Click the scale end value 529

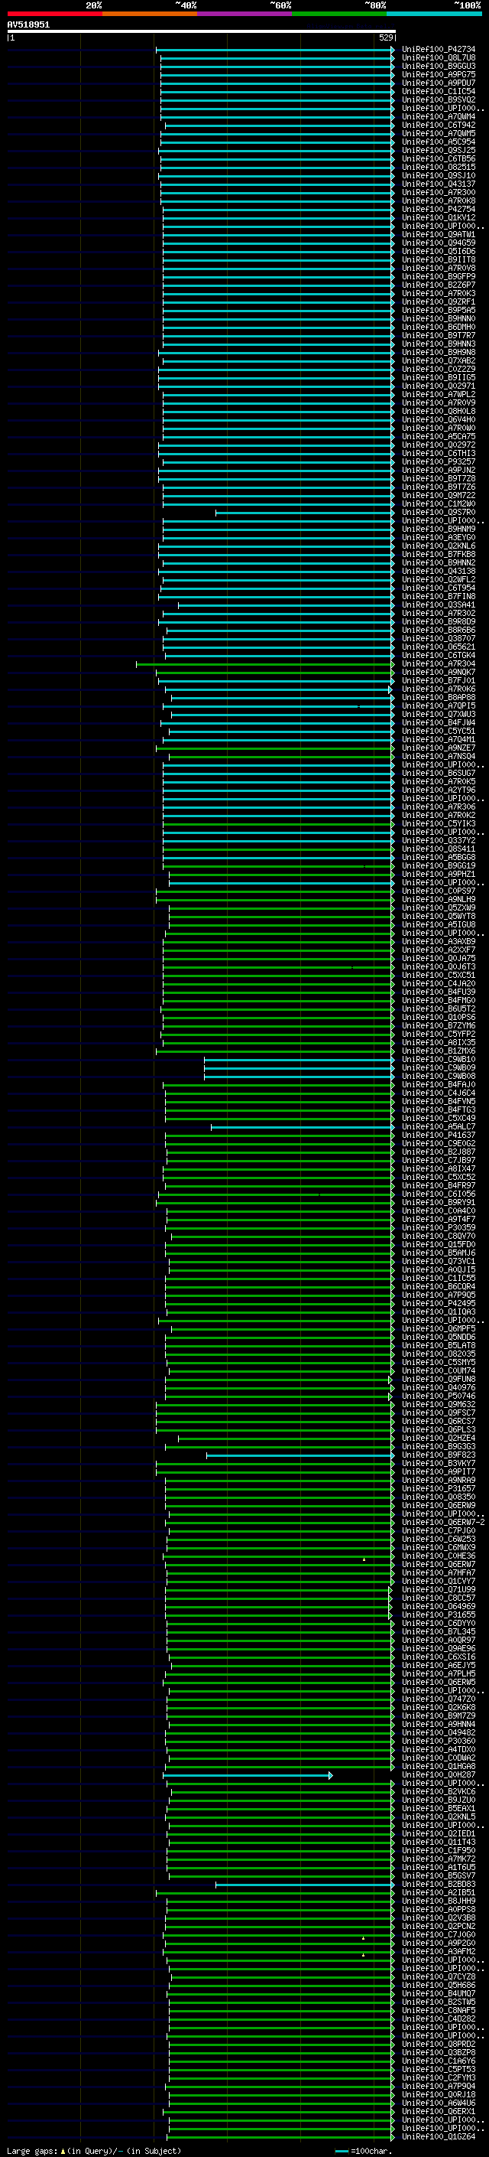pyautogui.click(x=385, y=37)
